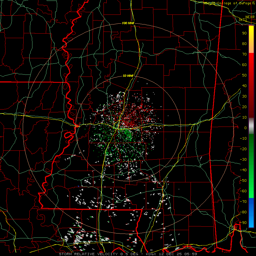Select the 90 value on velocity scale
This screenshot has width=256, height=256.
point(244,33)
